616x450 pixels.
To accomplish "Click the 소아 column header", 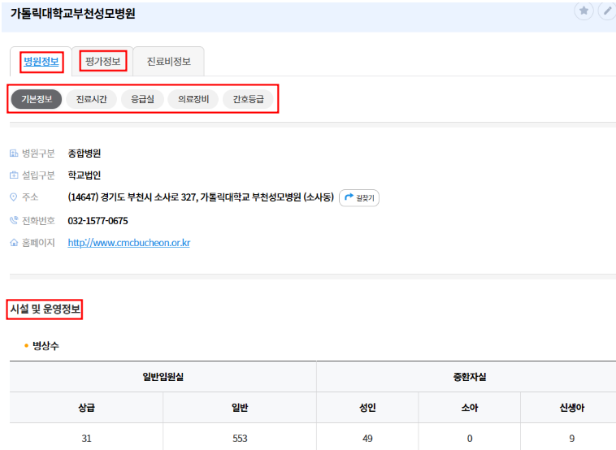I will [x=470, y=407].
